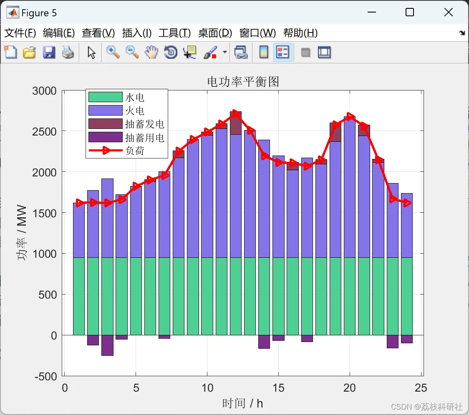This screenshot has width=469, height=415.
Task: Open the 工具(T) menu
Action: [x=175, y=33]
